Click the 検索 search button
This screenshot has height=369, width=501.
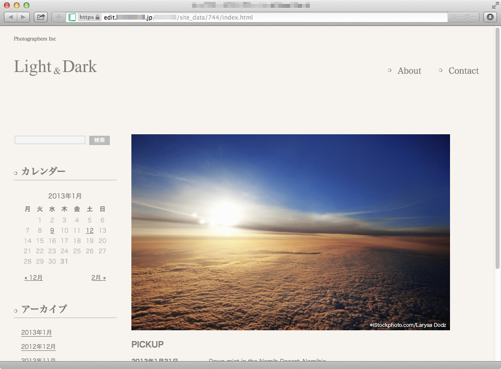(x=100, y=140)
